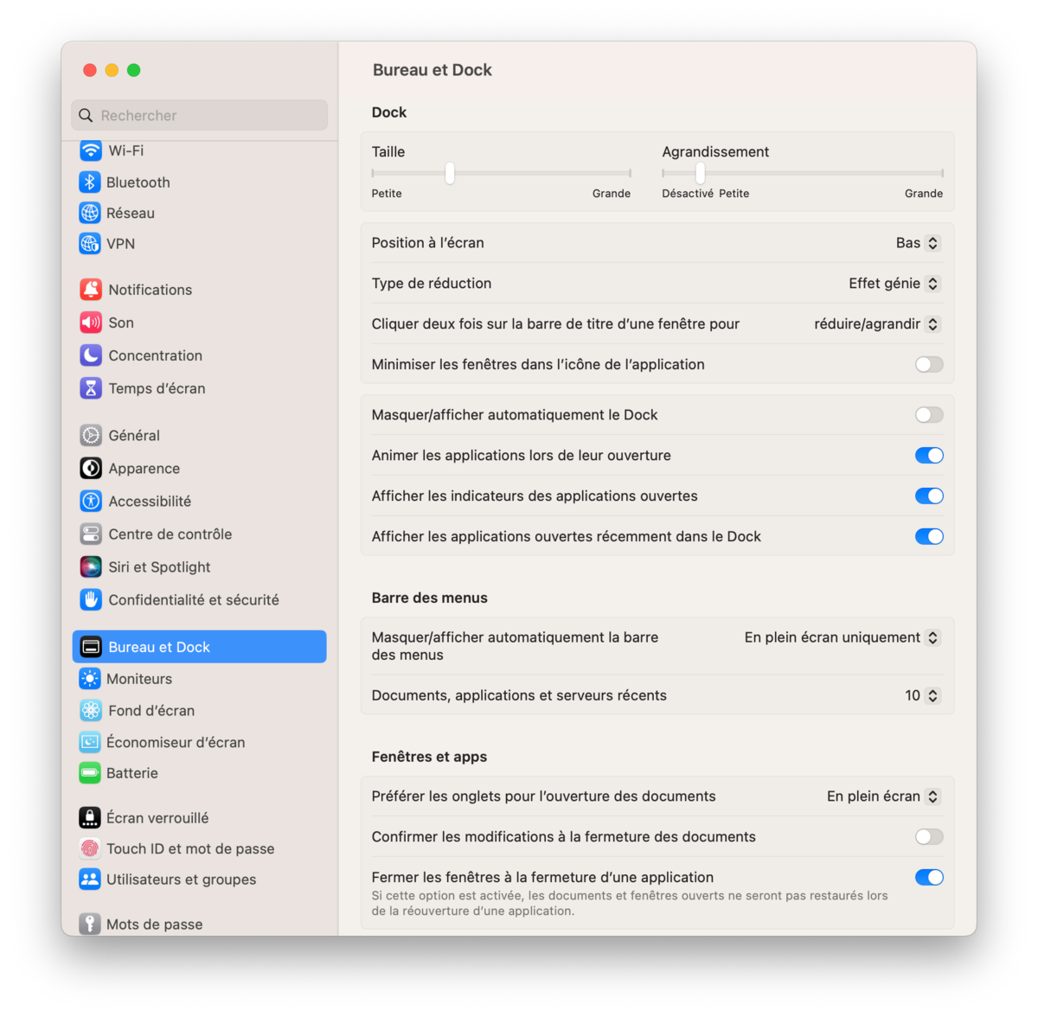
Task: Click the Accessibilité label in the sidebar
Action: [150, 501]
